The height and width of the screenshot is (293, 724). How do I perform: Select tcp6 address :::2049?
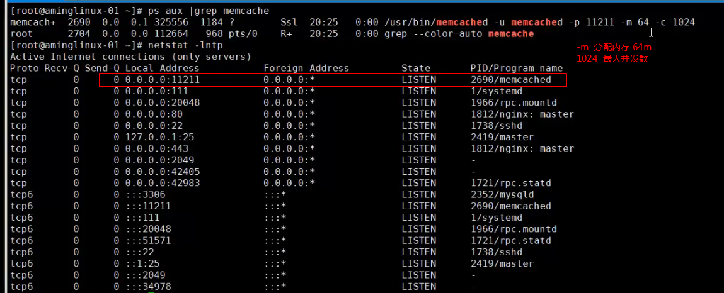[145, 275]
